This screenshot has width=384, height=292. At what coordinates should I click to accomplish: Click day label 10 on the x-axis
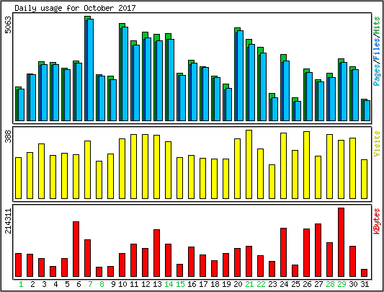[x=122, y=284]
